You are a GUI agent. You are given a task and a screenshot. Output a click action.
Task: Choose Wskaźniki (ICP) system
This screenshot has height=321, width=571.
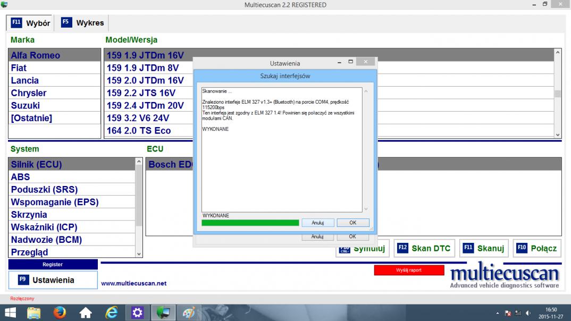click(x=72, y=227)
